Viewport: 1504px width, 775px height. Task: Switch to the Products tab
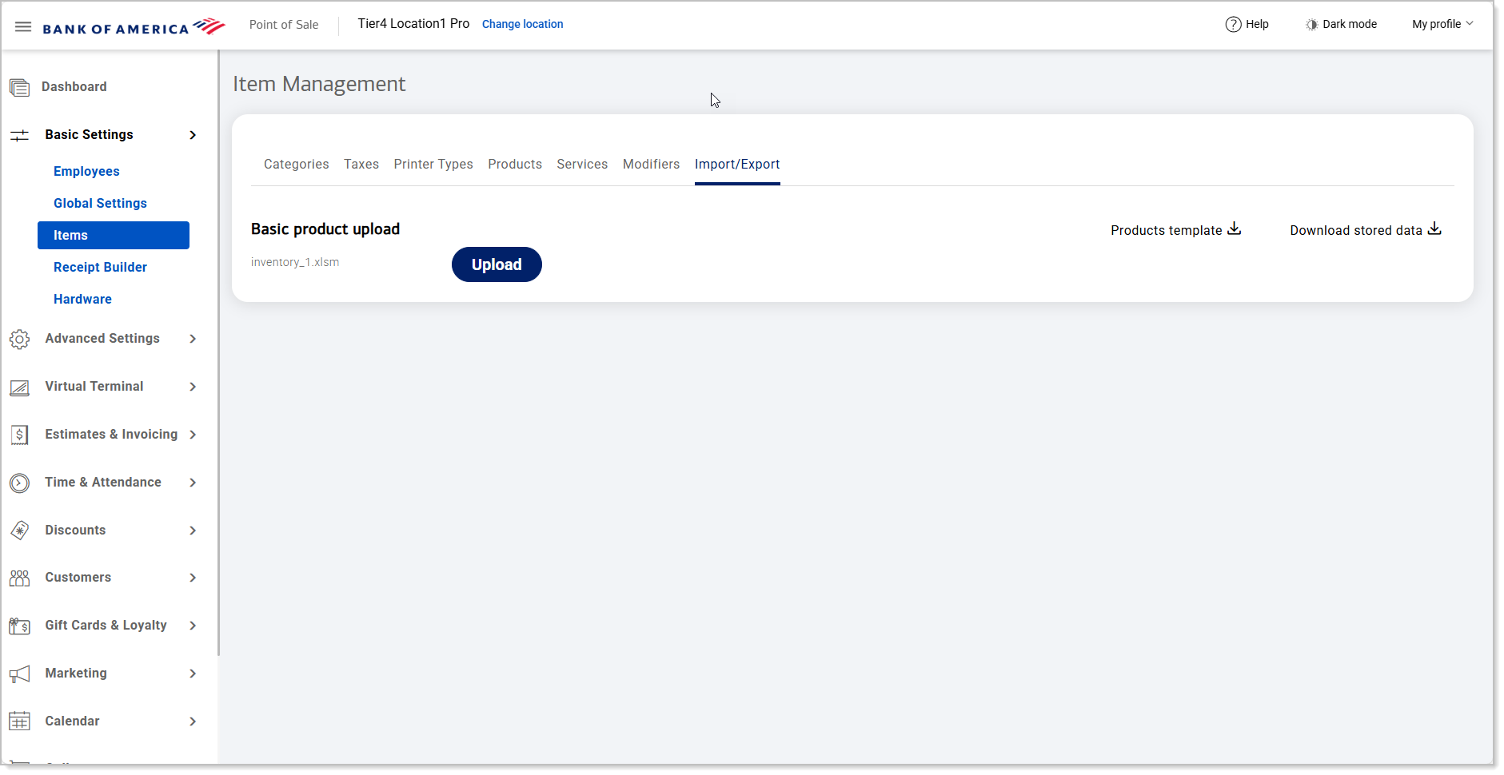(515, 164)
